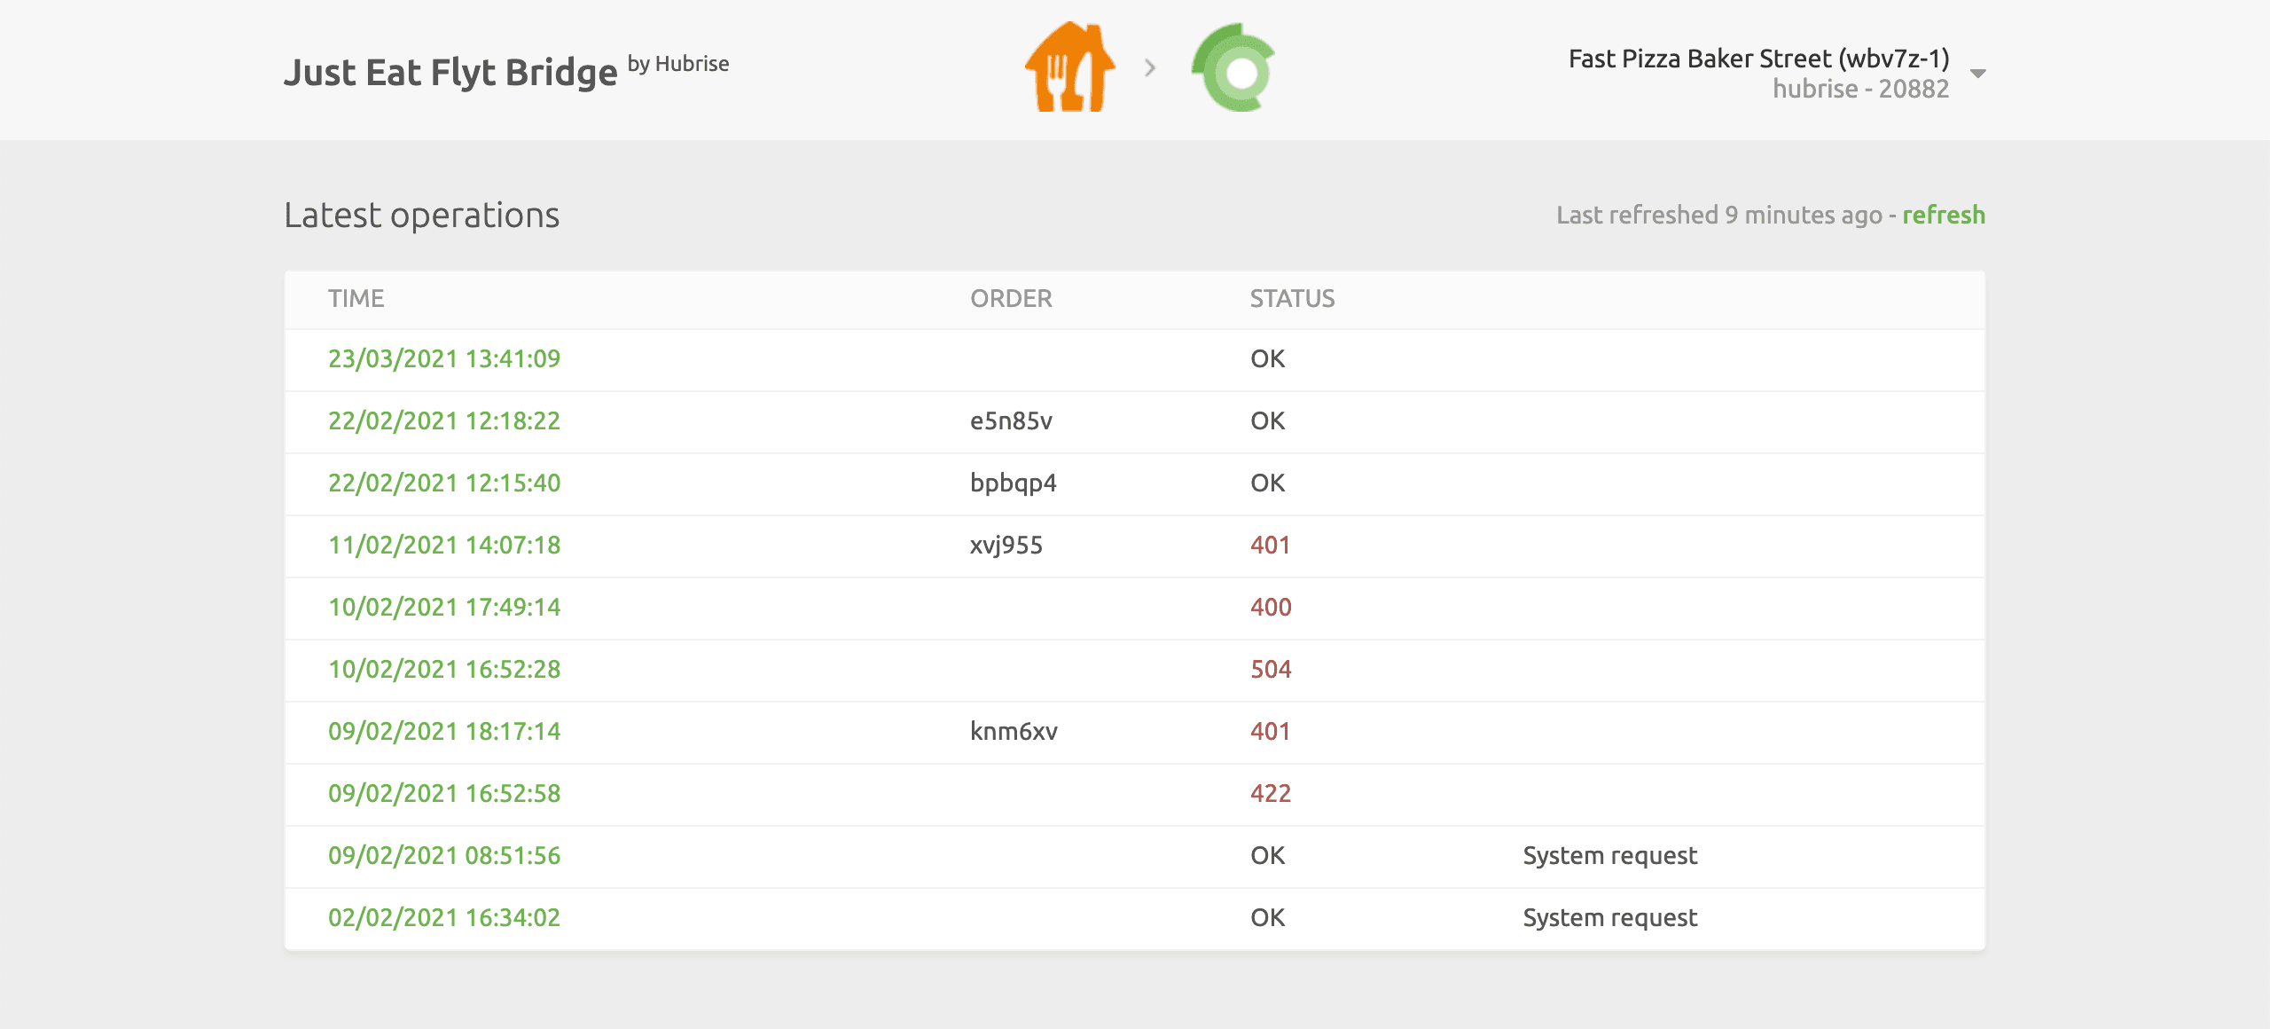2270x1029 pixels.
Task: Click the xvj955 order identifier
Action: (1006, 546)
